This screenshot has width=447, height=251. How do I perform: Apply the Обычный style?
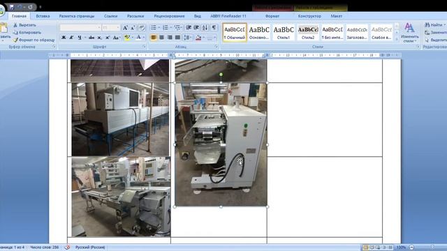(x=235, y=32)
